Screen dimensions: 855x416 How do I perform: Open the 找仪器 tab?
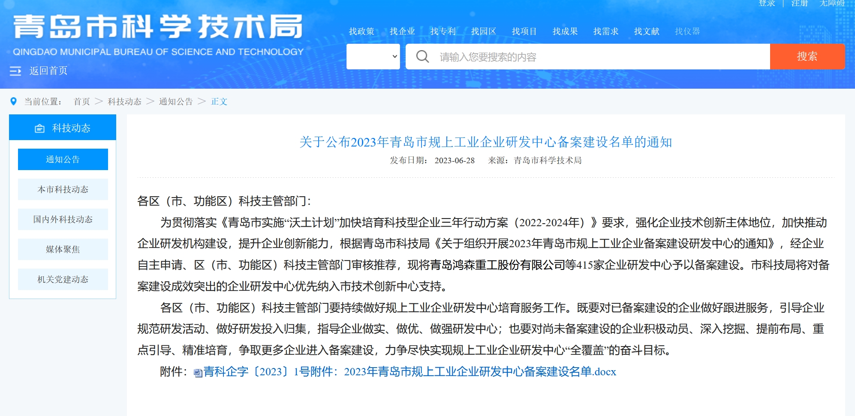pos(687,31)
